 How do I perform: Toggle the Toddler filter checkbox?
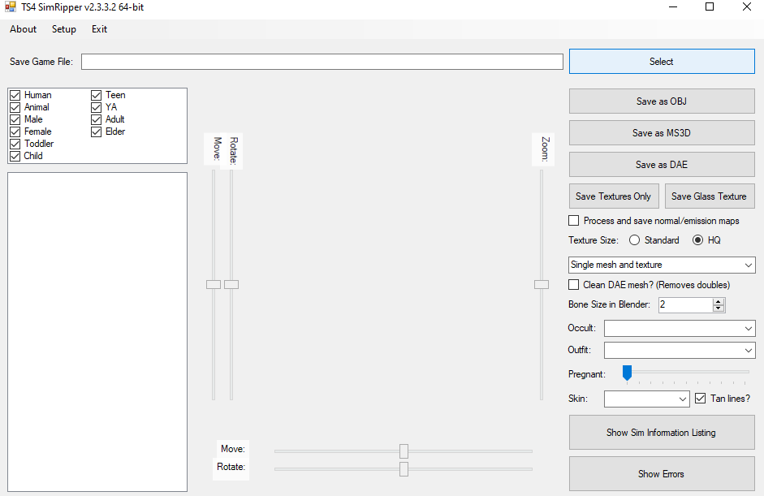coord(15,144)
